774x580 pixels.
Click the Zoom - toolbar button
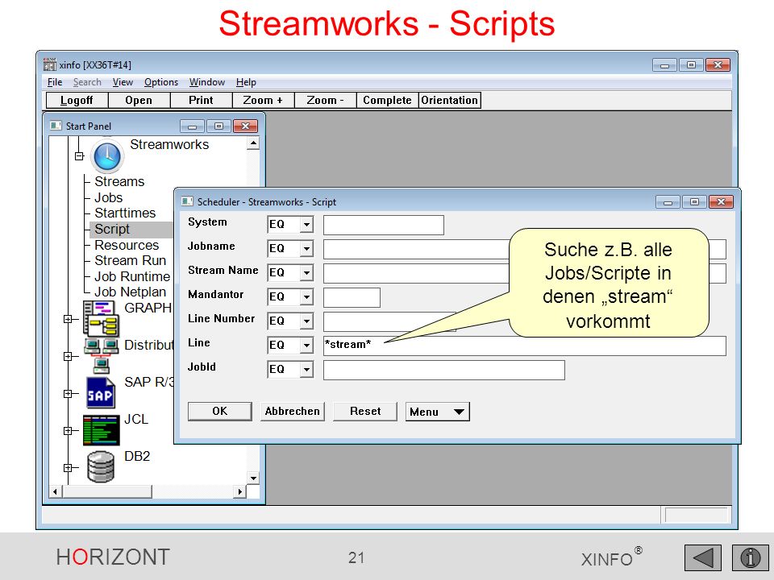pos(325,100)
